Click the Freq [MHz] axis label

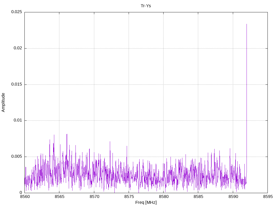(x=146, y=202)
